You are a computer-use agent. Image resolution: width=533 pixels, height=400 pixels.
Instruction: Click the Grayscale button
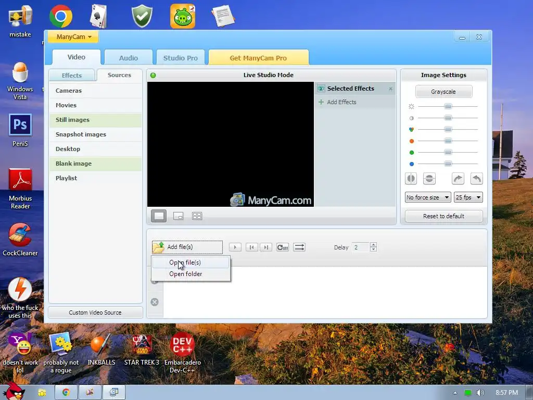coord(443,92)
